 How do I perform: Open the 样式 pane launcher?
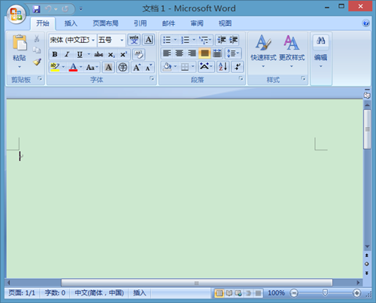[x=303, y=78]
